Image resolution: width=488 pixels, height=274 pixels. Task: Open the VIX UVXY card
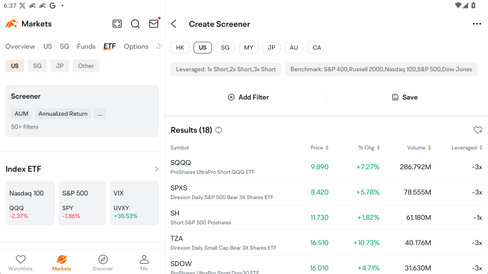coord(134,203)
